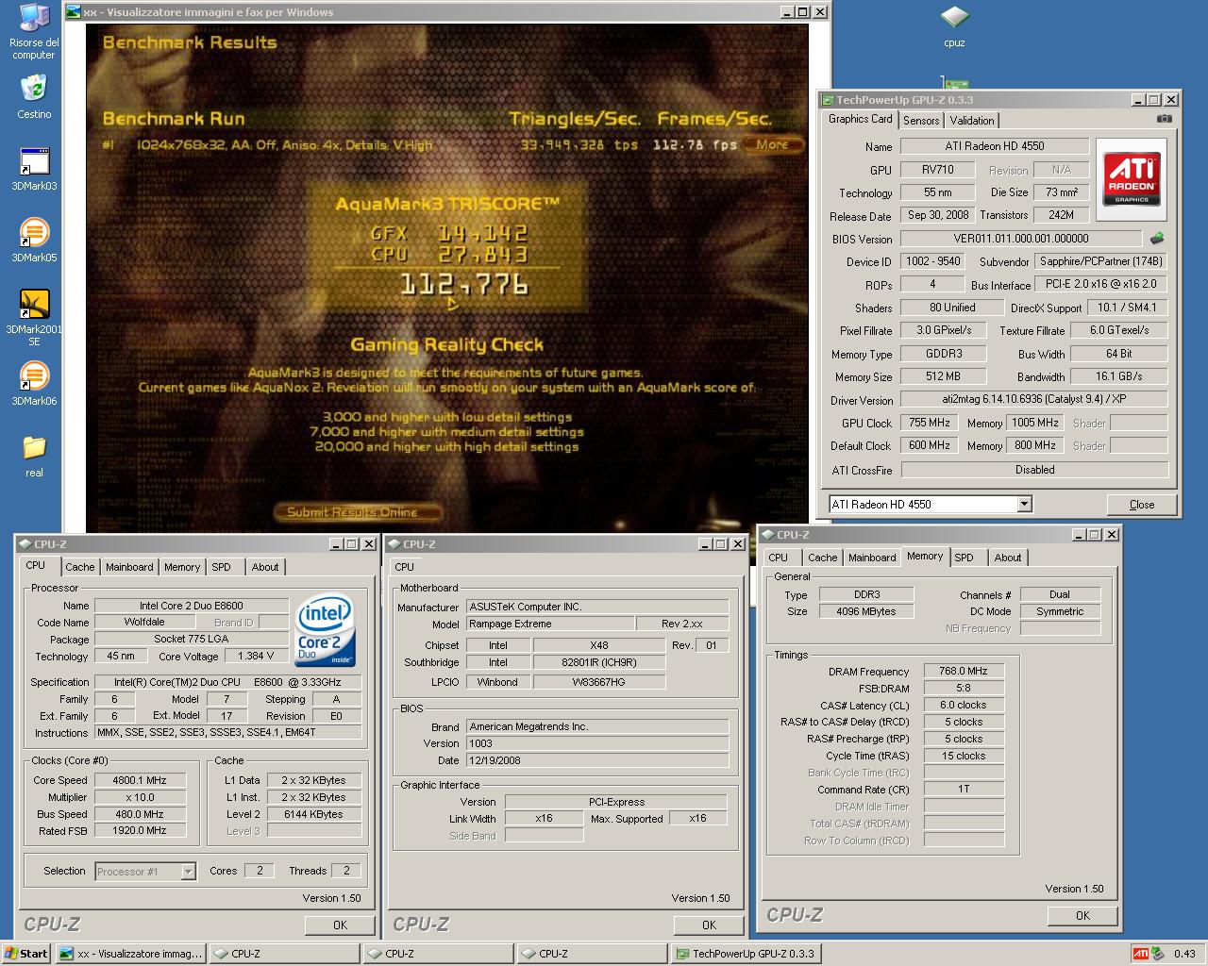Click the image viewer title bar icon
This screenshot has height=966, width=1208.
[x=73, y=12]
